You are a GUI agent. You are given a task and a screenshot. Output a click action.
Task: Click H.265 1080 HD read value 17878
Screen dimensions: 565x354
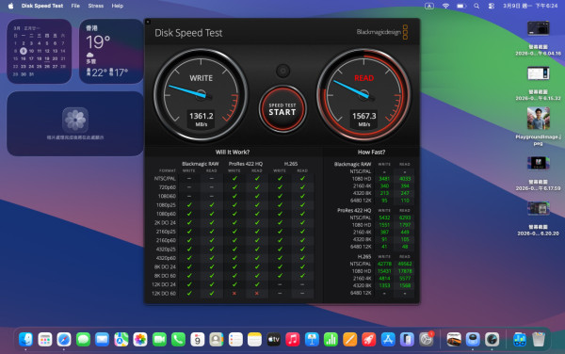pyautogui.click(x=405, y=271)
